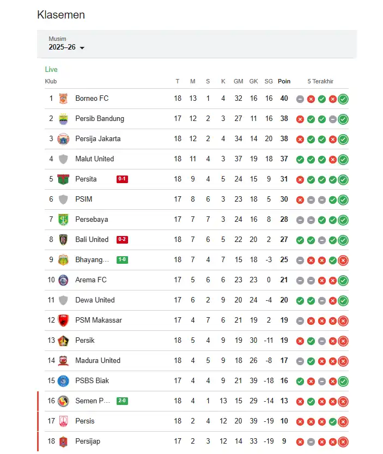Open the Bali United club badge
383x454 pixels.
point(63,239)
